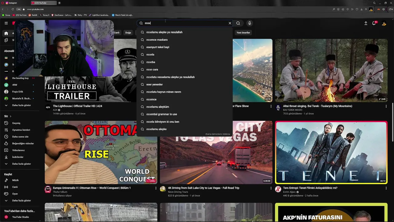The image size is (394, 222).
Task: Select the (223) YouTube browser tab
Action: (44, 3)
